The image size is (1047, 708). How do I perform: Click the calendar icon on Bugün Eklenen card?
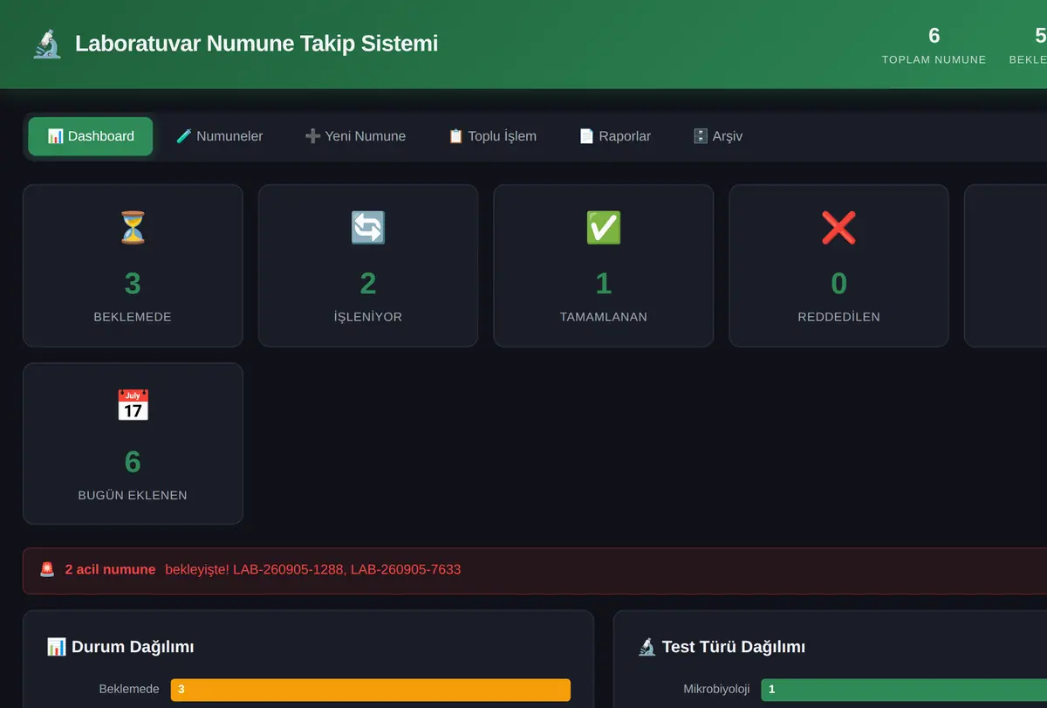133,406
